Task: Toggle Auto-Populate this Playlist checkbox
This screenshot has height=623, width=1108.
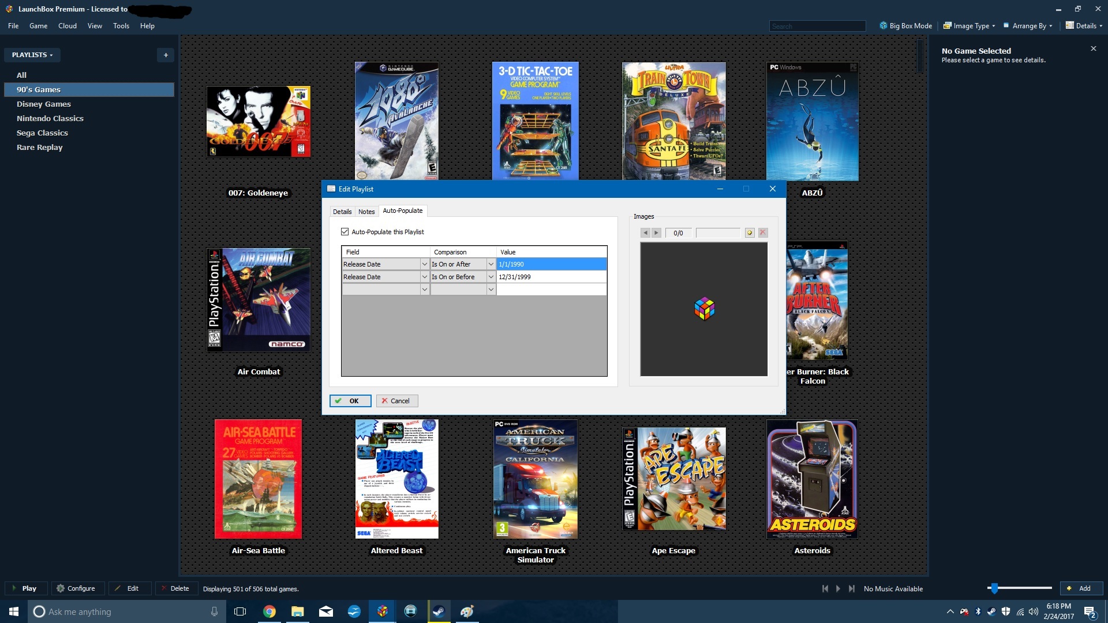Action: click(x=345, y=232)
